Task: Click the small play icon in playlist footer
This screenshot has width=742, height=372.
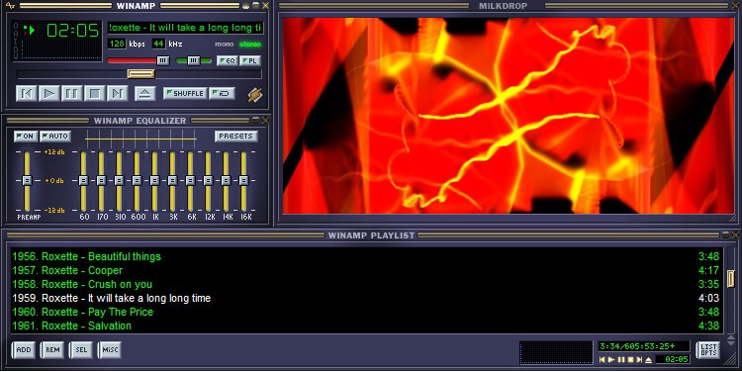Action: click(611, 360)
